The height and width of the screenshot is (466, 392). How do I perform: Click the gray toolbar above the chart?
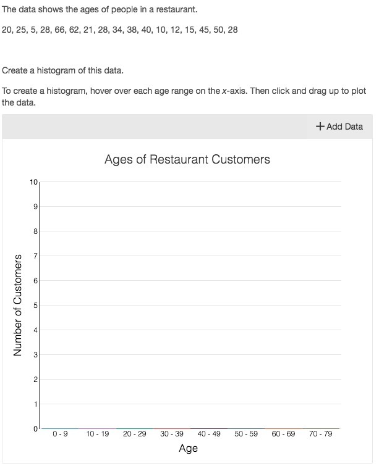(155, 127)
